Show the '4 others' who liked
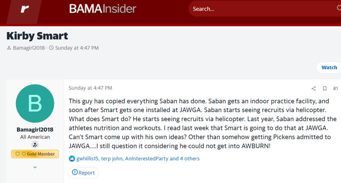Viewport: 341px width, 183px height. point(190,159)
